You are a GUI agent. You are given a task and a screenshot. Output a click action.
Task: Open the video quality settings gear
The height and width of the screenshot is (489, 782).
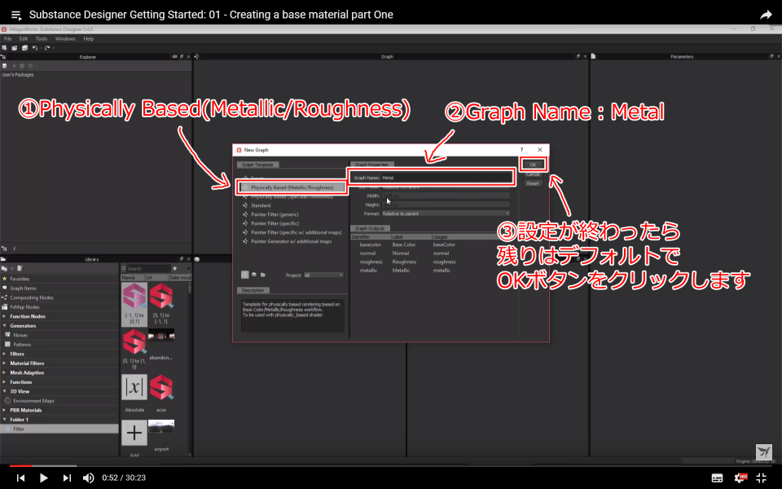[740, 478]
